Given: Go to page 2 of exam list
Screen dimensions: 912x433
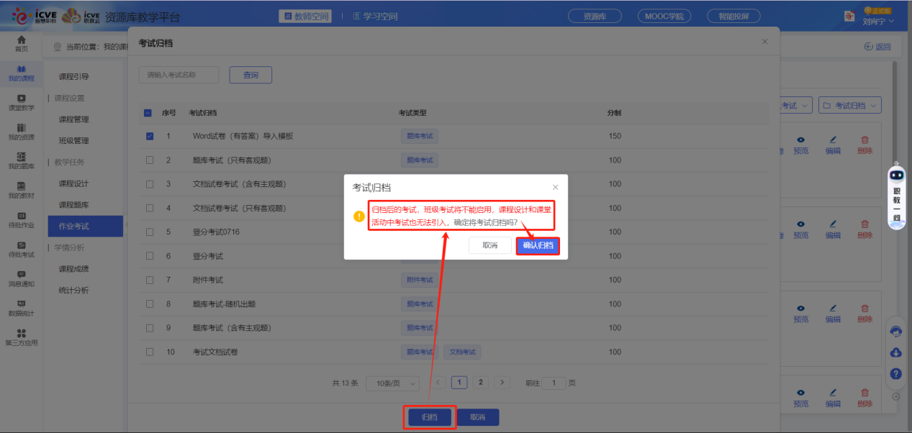Looking at the screenshot, I should 481,383.
